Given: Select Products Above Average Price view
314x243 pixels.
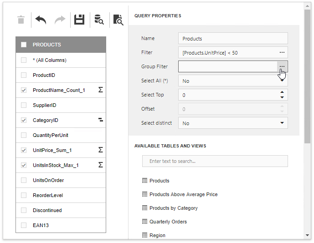Looking at the screenshot, I should [x=184, y=194].
